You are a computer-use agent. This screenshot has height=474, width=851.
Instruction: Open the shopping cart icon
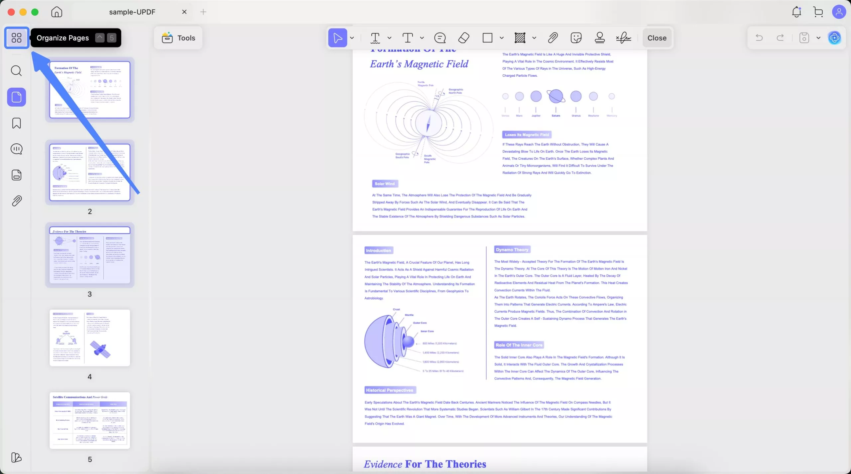click(818, 12)
